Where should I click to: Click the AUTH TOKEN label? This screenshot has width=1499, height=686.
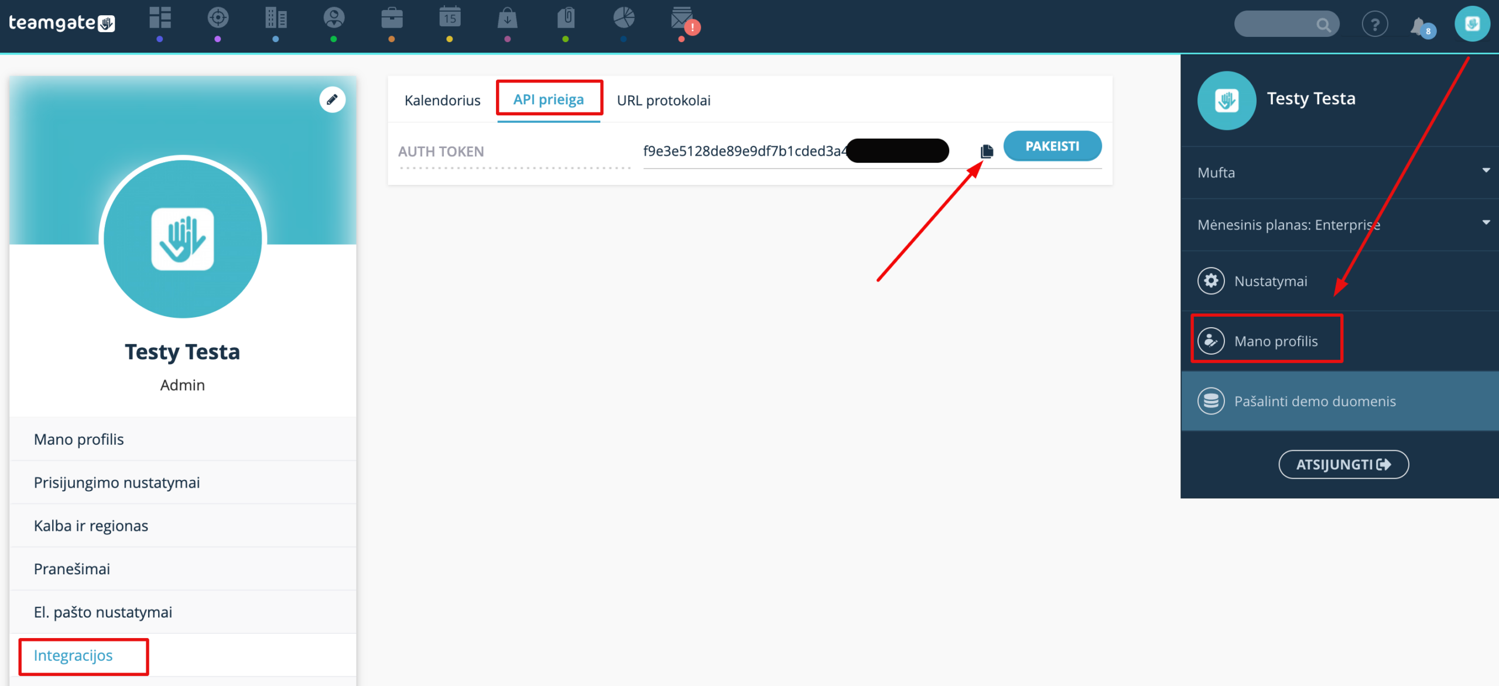coord(441,152)
